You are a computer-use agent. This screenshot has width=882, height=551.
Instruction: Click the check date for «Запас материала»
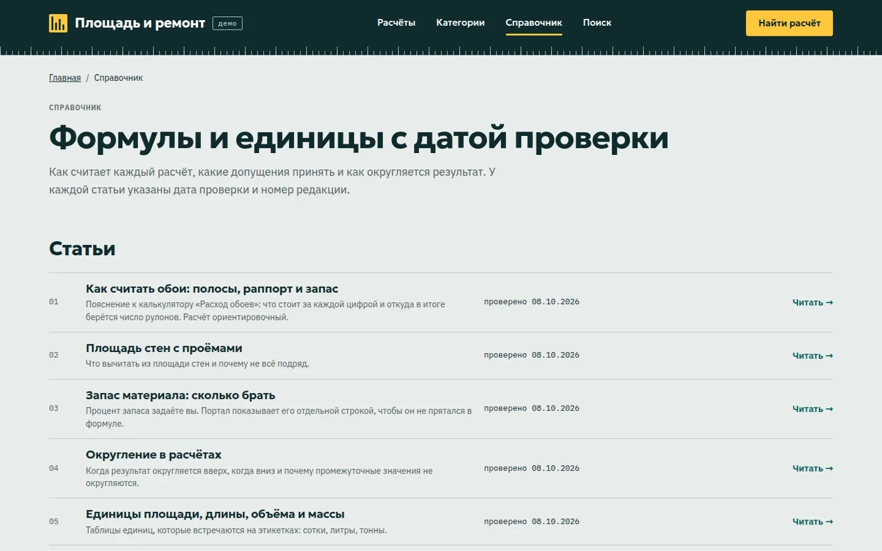pos(532,409)
